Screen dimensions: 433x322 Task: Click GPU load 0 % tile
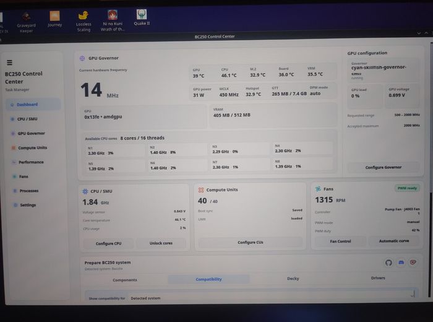[x=365, y=96]
